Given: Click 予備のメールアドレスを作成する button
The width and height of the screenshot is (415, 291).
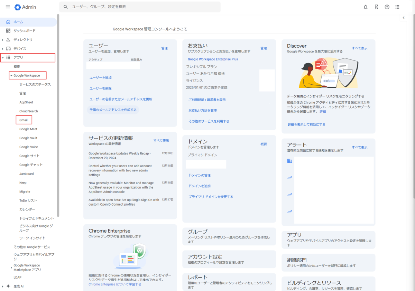Looking at the screenshot, I should [x=113, y=110].
